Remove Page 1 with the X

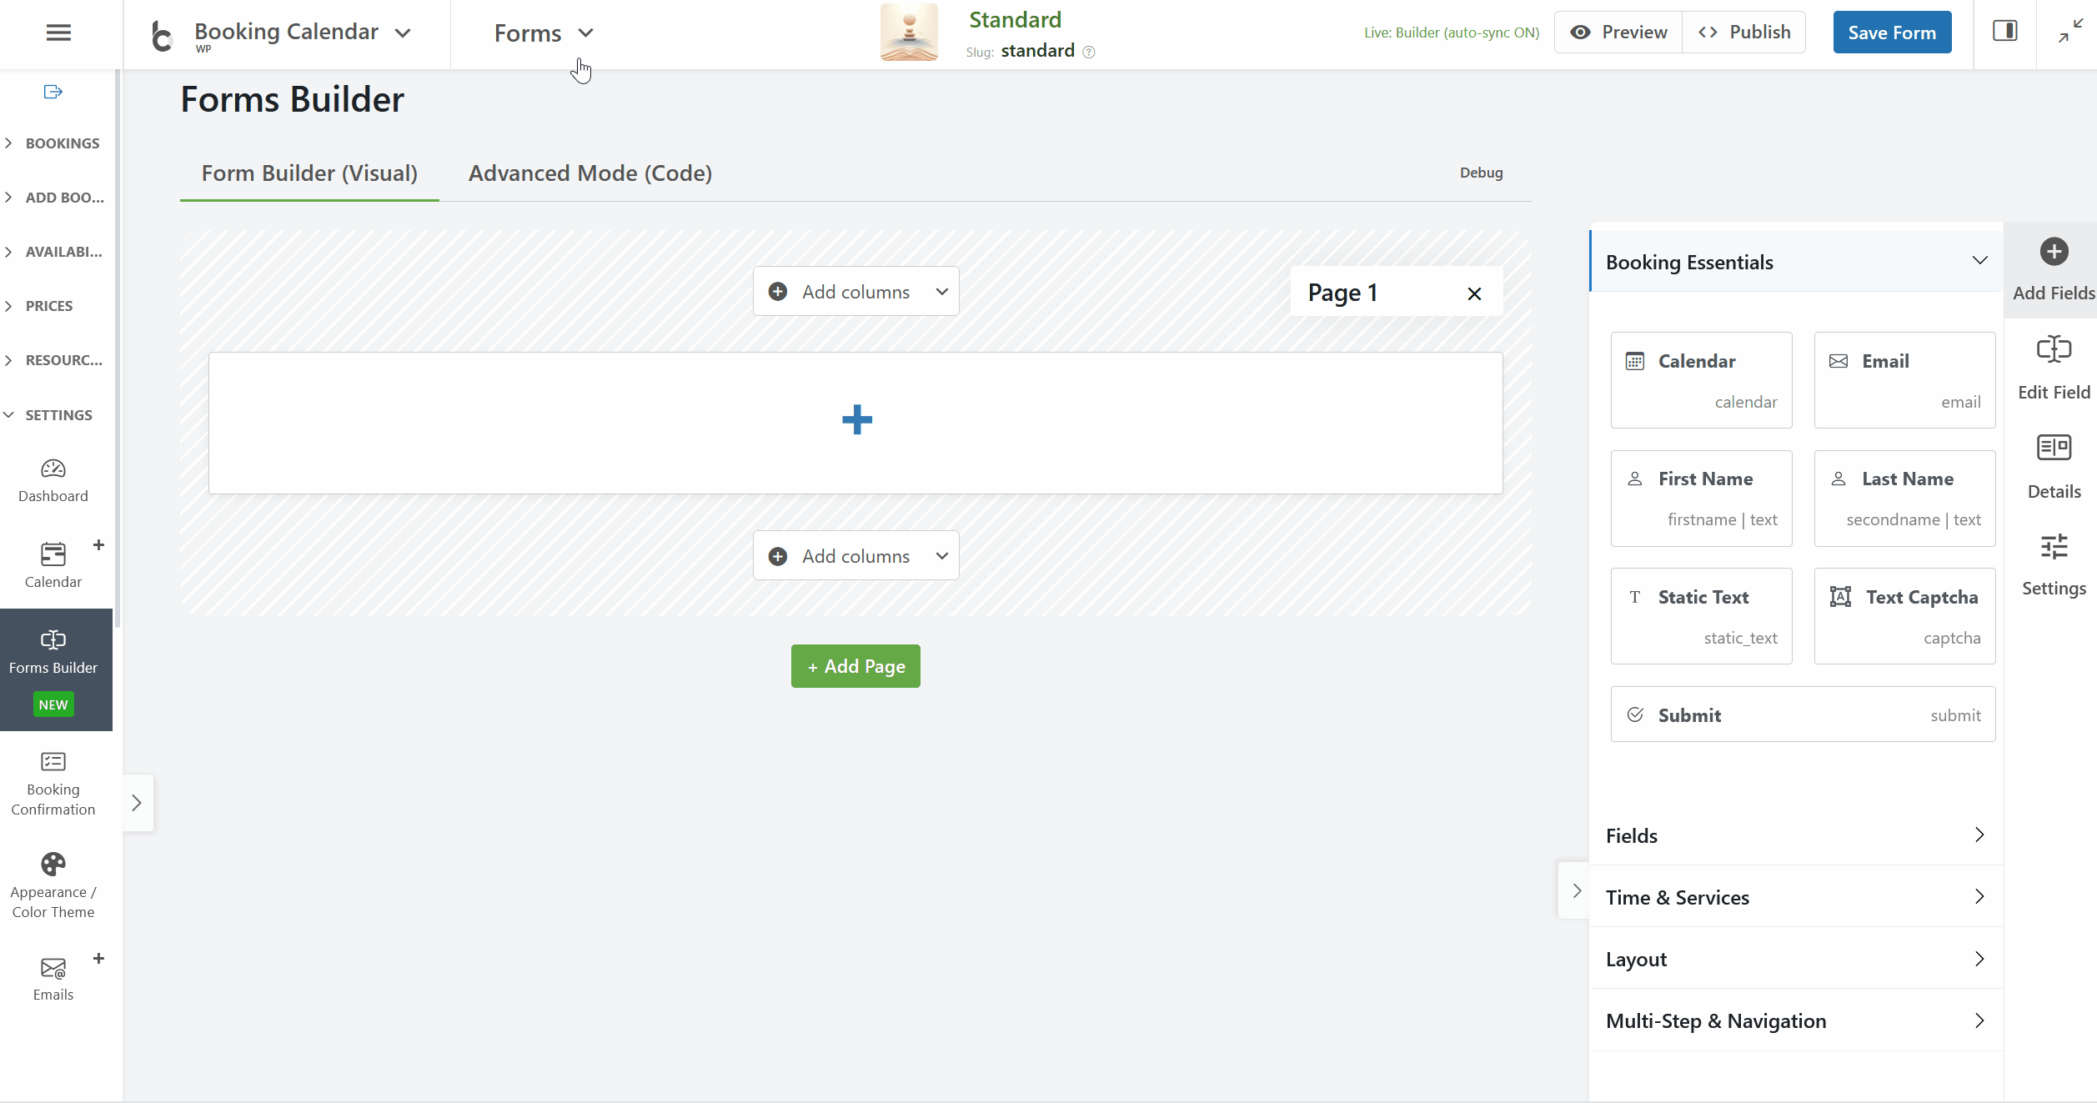tap(1474, 293)
